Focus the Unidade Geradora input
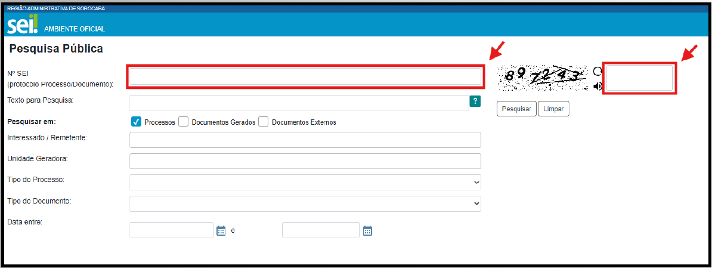712x268 pixels. (x=305, y=161)
